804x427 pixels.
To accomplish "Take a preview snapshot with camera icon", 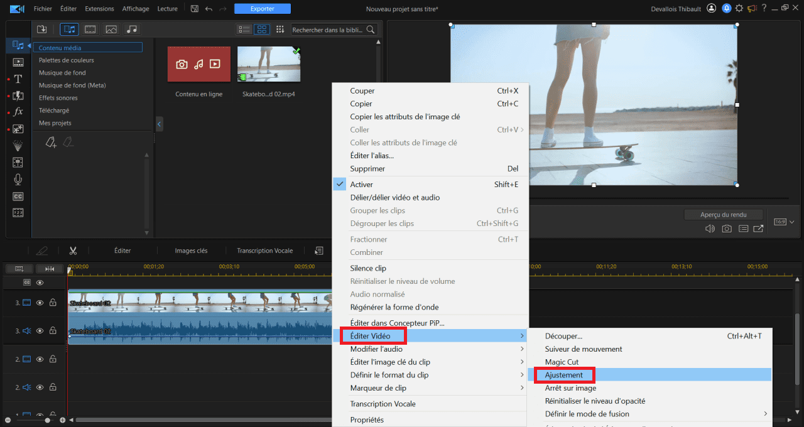I will [x=727, y=229].
